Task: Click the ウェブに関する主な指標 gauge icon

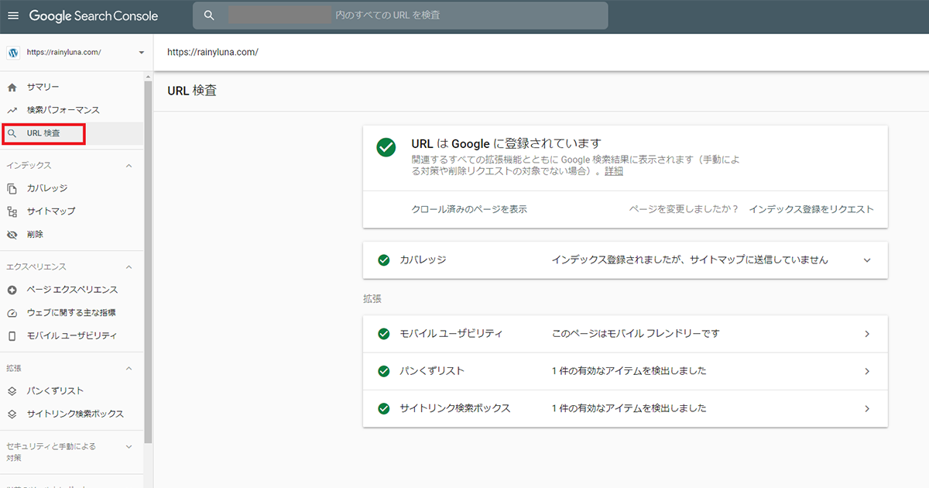Action: pos(12,313)
